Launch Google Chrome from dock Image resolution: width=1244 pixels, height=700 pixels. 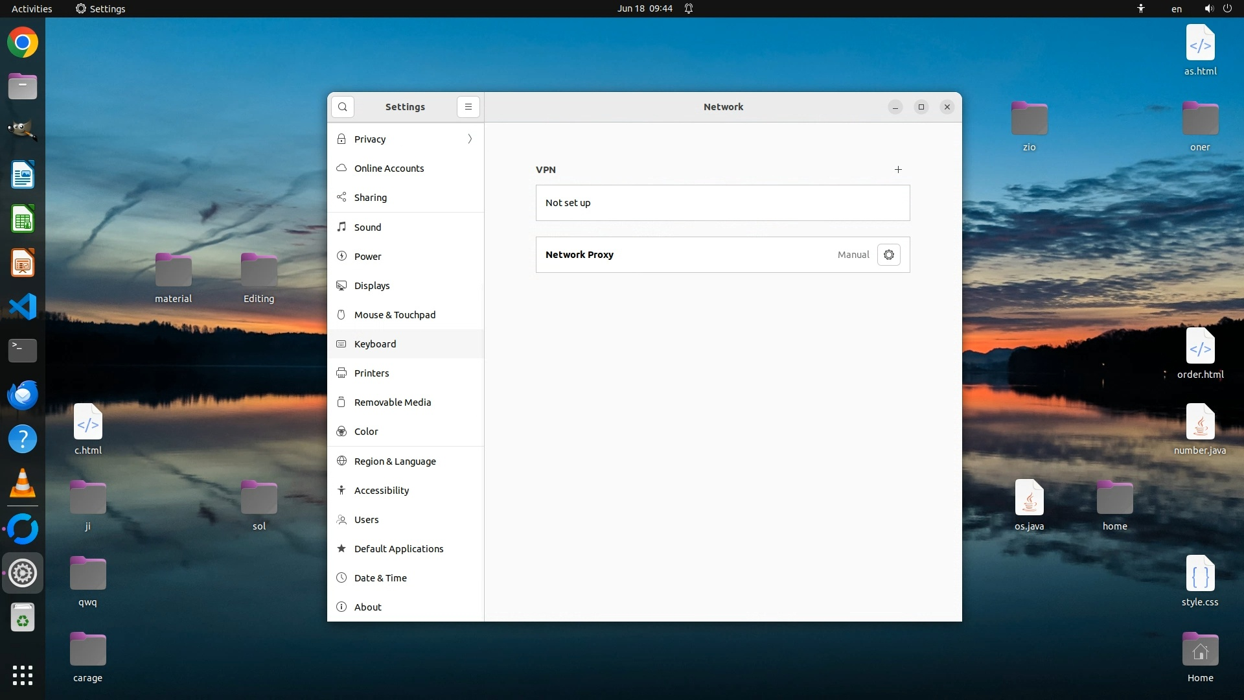(x=23, y=43)
